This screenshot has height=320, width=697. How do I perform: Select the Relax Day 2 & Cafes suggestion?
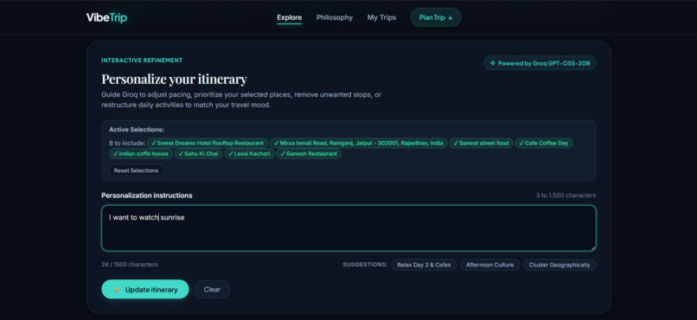pos(424,265)
